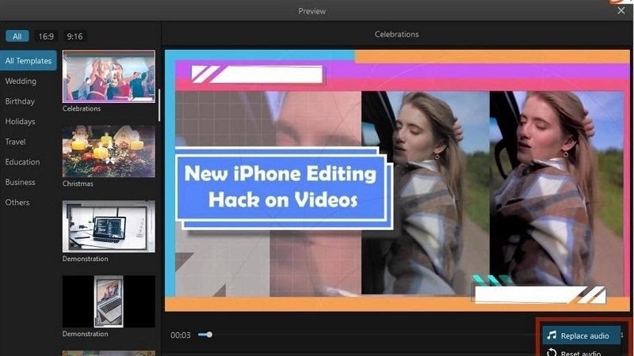Image resolution: width=634 pixels, height=356 pixels.
Task: Open the Business template category
Action: [21, 182]
